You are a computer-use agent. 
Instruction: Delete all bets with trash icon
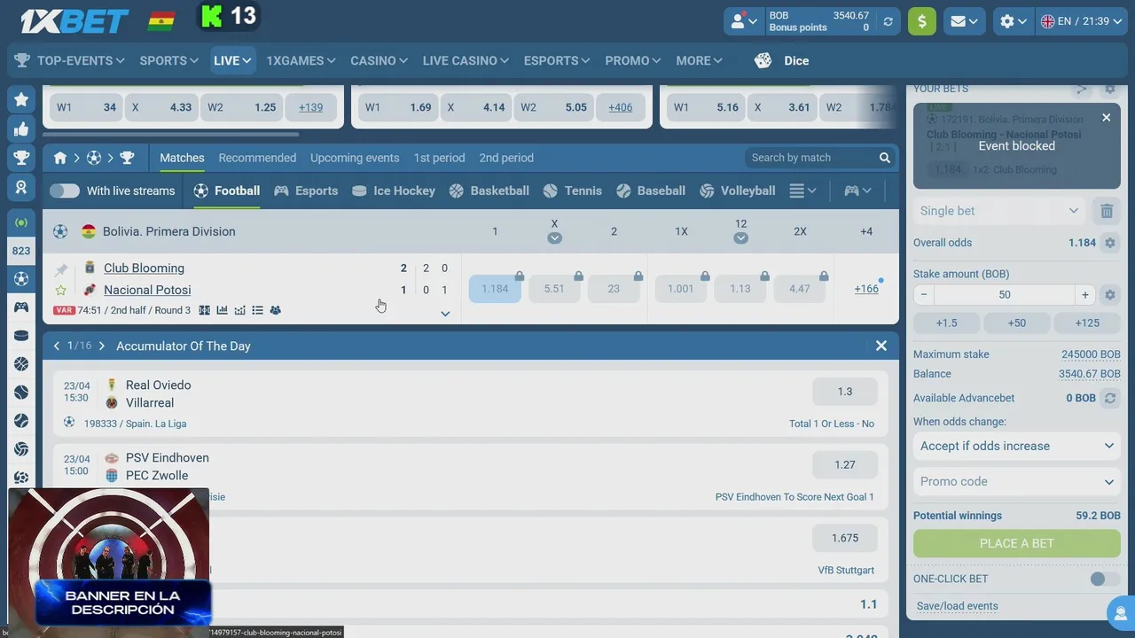(x=1107, y=211)
